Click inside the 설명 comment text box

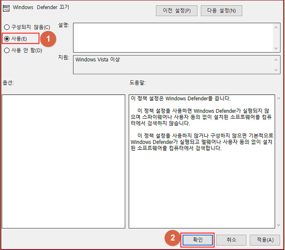point(173,38)
